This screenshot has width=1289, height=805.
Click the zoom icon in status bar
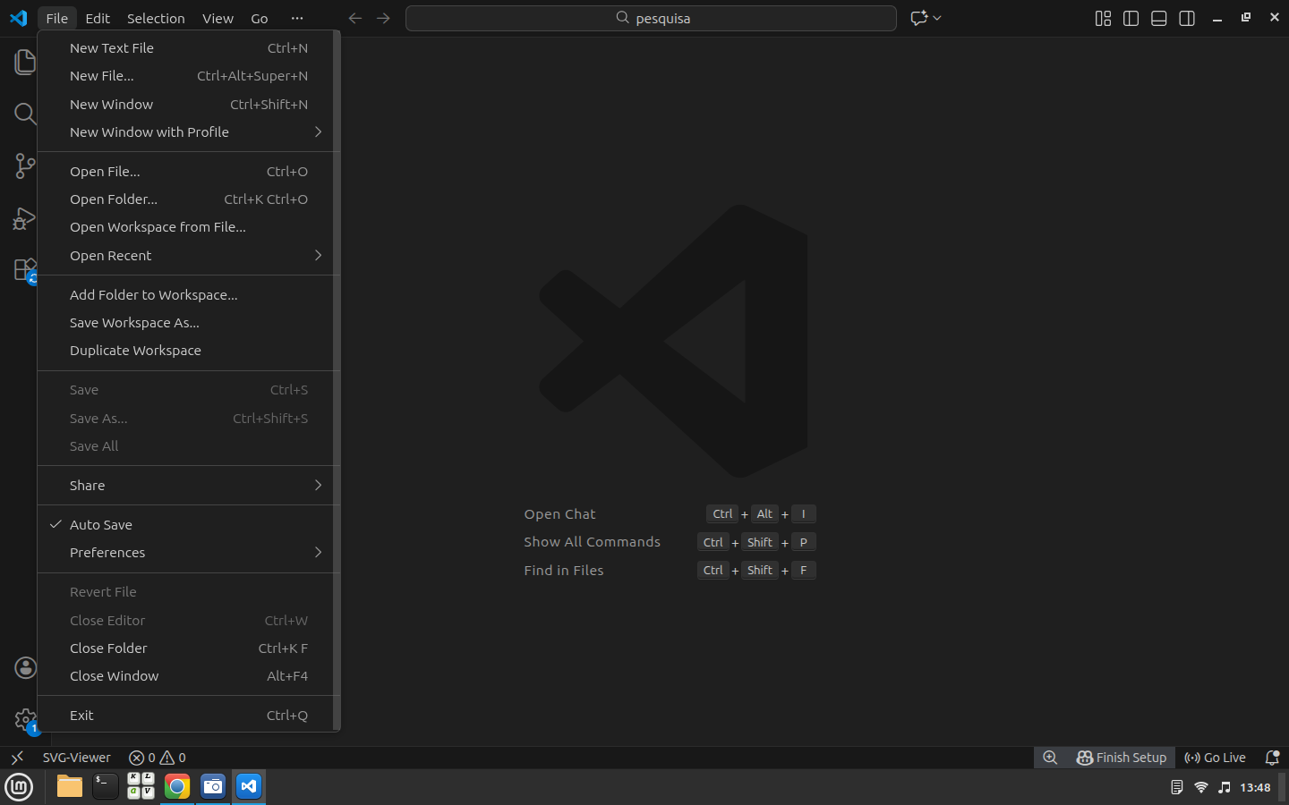(x=1050, y=758)
